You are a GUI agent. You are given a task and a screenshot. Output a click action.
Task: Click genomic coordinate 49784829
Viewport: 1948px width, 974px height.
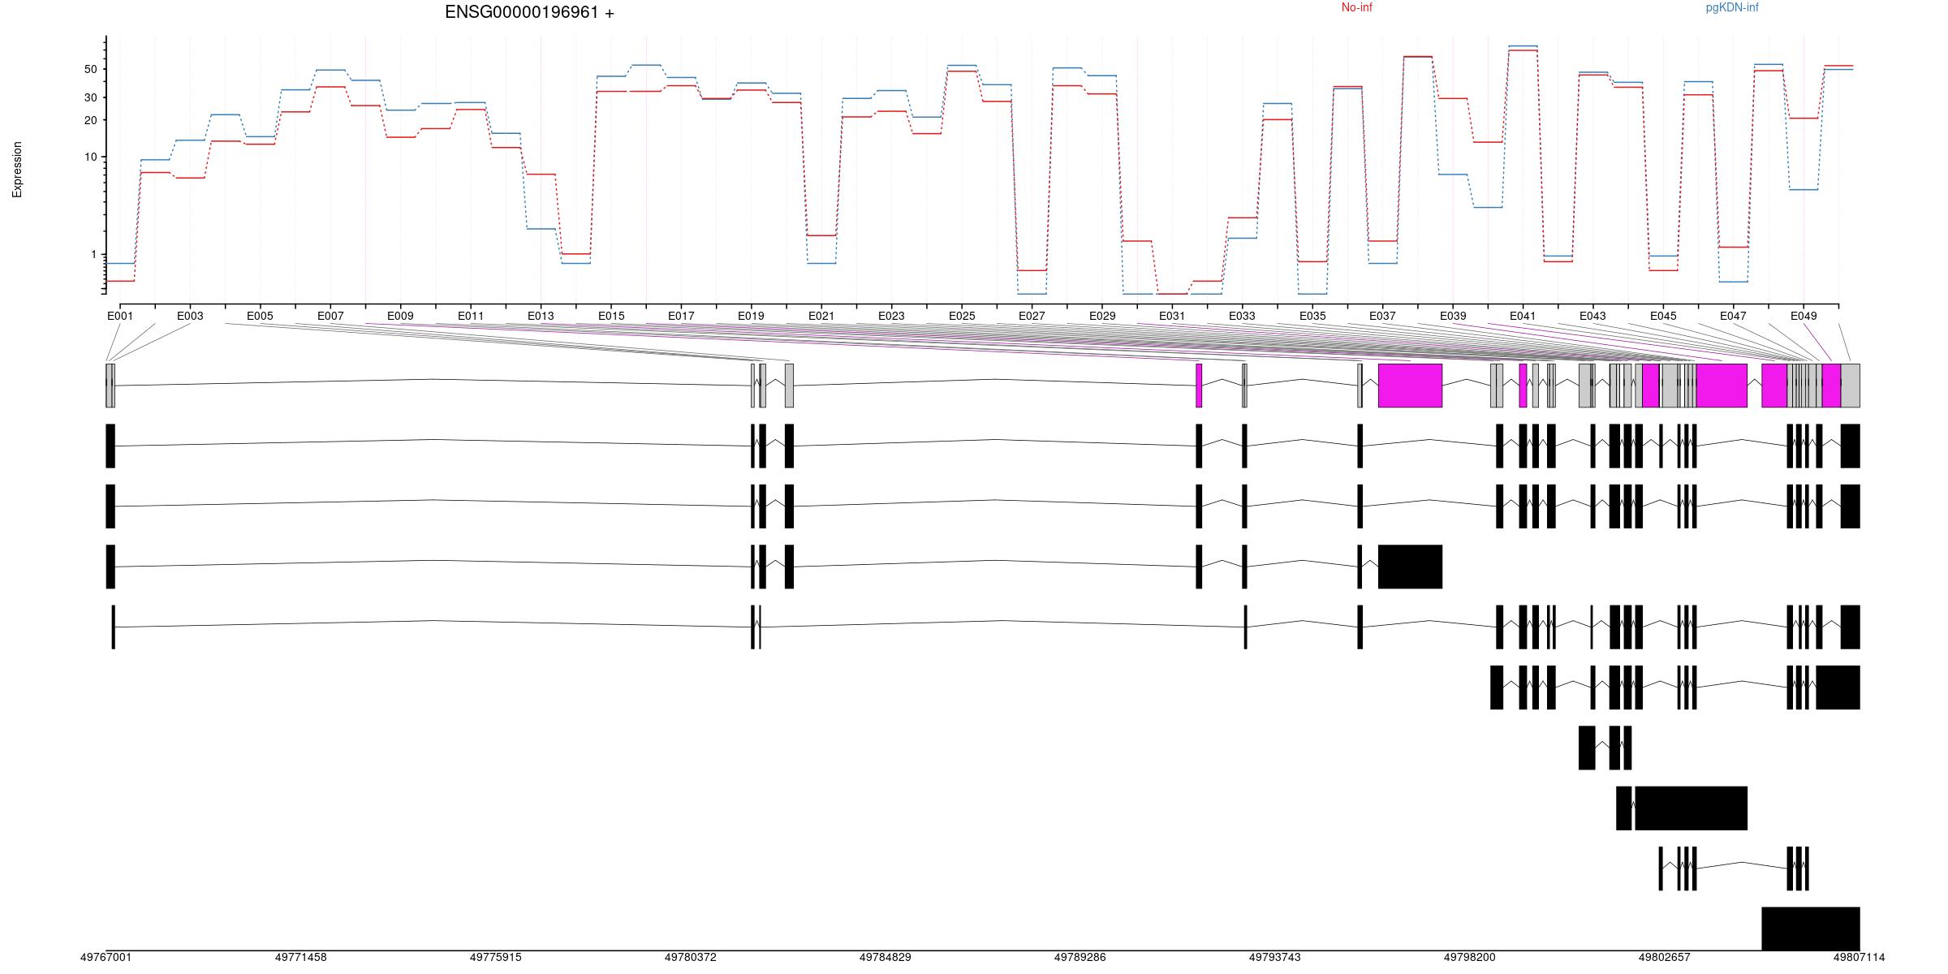click(885, 957)
